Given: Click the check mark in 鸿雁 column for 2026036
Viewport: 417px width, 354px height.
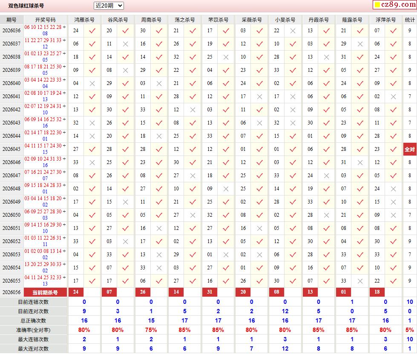Looking at the screenshot, I should (92, 31).
